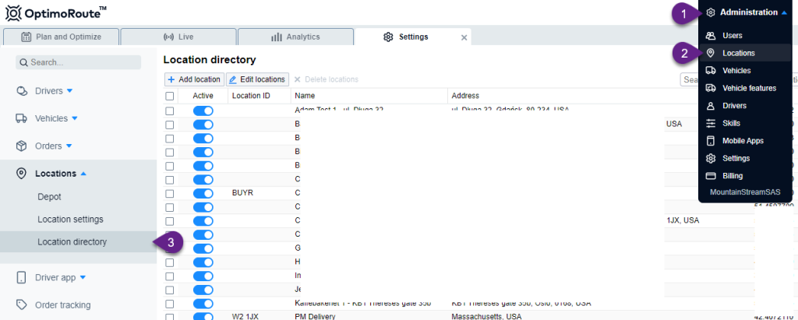Click the Add location button
The width and height of the screenshot is (798, 320).
click(194, 79)
